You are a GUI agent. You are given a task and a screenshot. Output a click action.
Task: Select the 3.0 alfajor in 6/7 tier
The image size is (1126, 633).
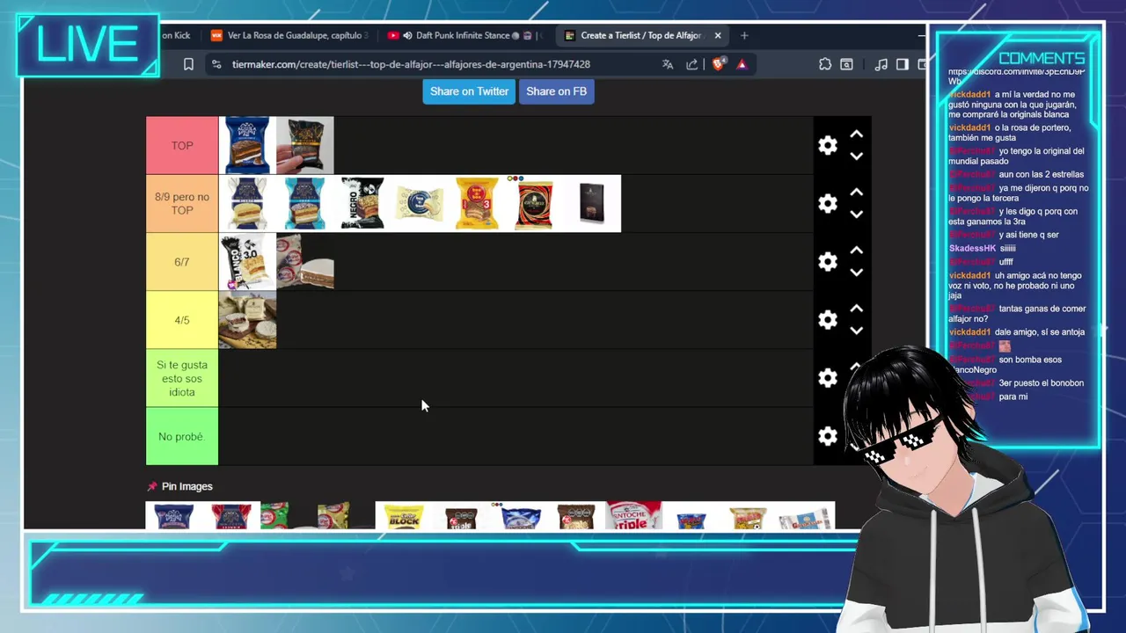coord(247,262)
